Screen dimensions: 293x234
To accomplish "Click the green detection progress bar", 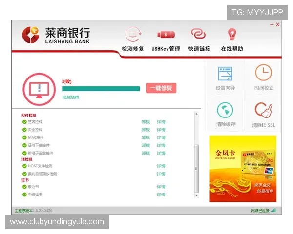I will coord(101,89).
